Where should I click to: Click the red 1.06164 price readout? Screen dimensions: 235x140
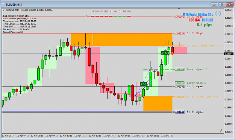click(x=194, y=20)
